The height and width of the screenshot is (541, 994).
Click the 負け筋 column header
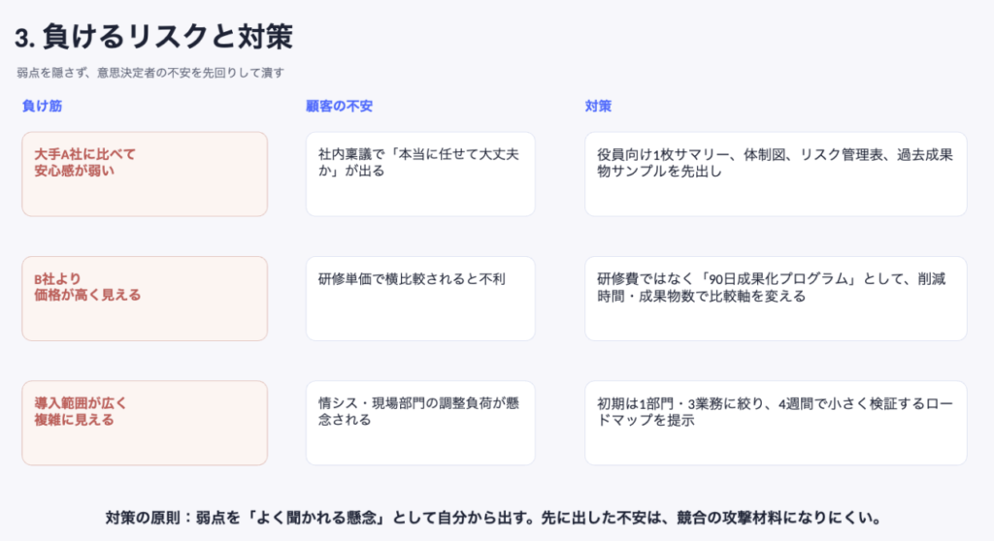pyautogui.click(x=42, y=106)
